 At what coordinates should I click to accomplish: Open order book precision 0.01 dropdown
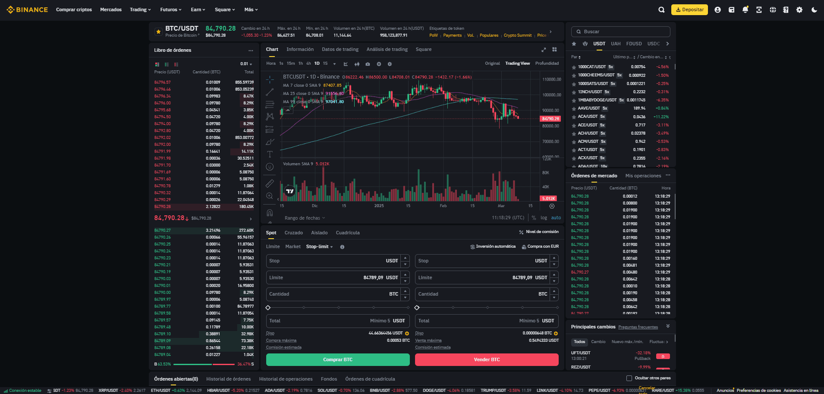tap(246, 64)
